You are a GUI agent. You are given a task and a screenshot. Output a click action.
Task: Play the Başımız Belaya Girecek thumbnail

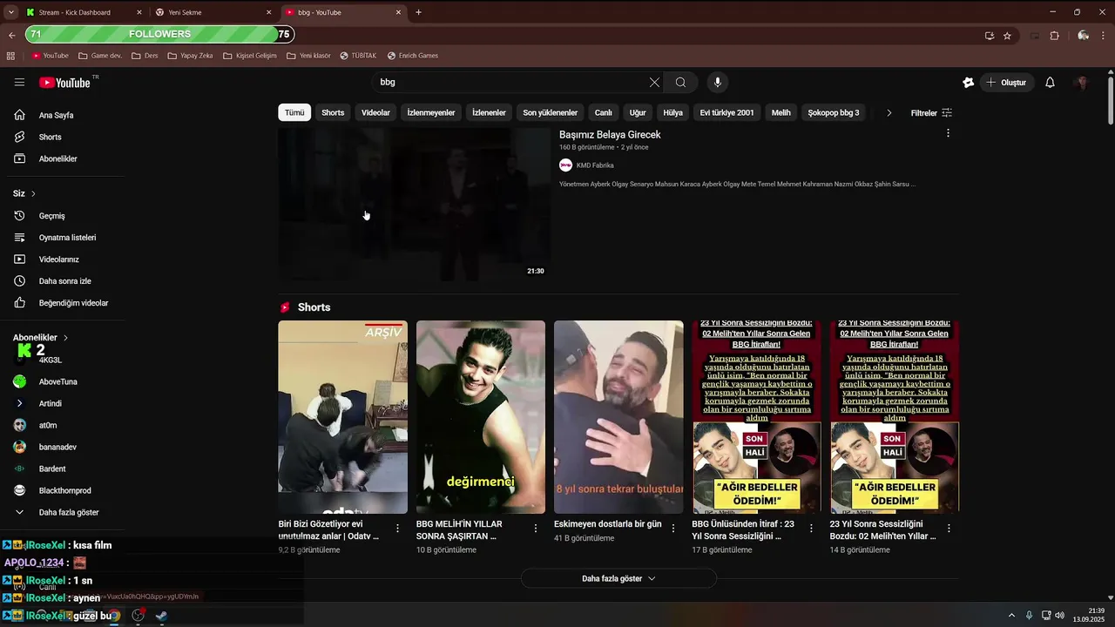click(414, 204)
